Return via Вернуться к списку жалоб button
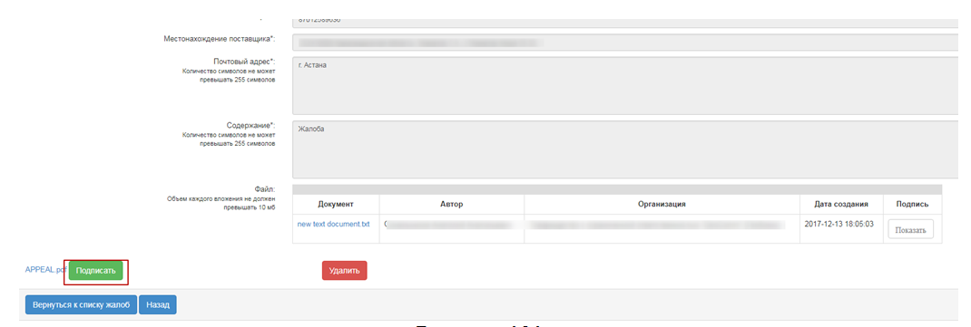 click(81, 304)
